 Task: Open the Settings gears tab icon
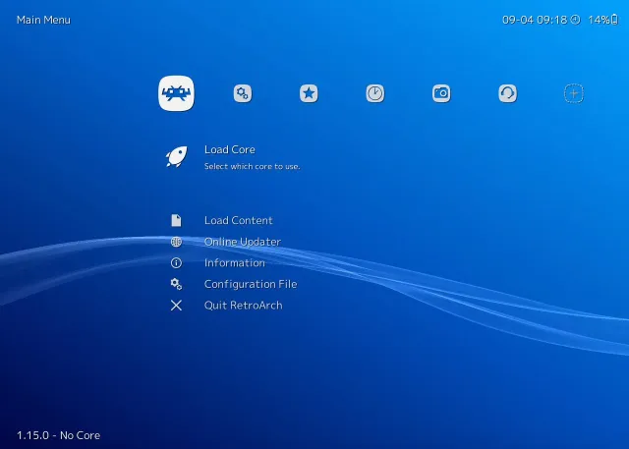243,93
